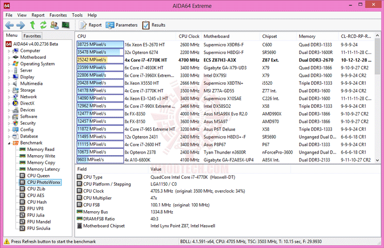Select Memory Read benchmark icon
This screenshot has height=248, width=384.
pyautogui.click(x=22, y=149)
